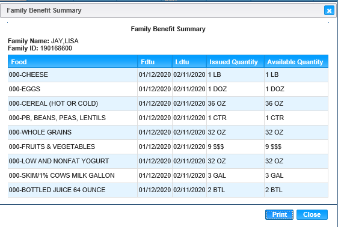The image size is (338, 227).
Task: Select the 000-WHOLE GRAINS row
Action: coord(168,132)
